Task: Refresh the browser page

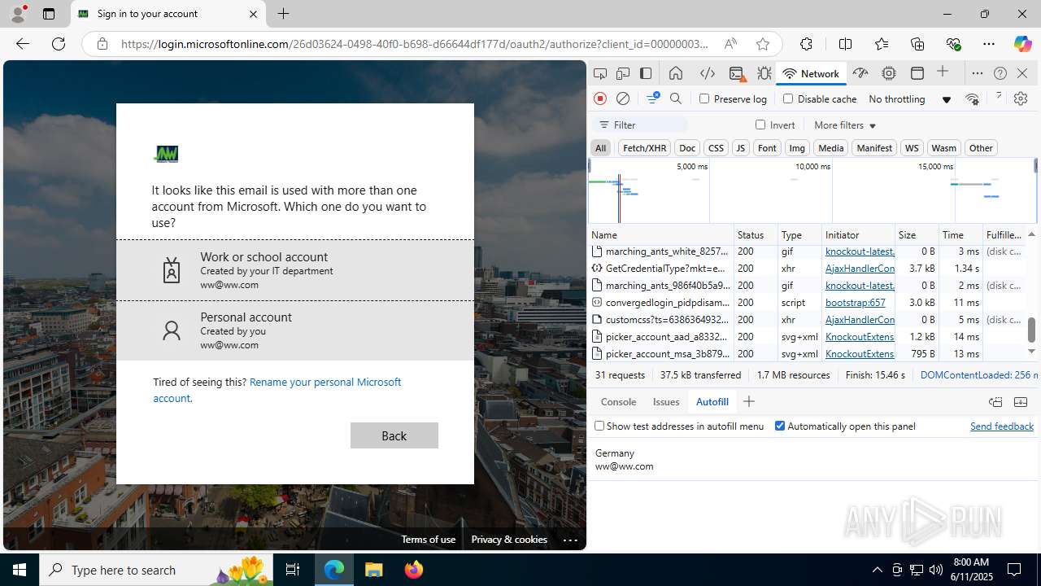Action: tap(59, 44)
